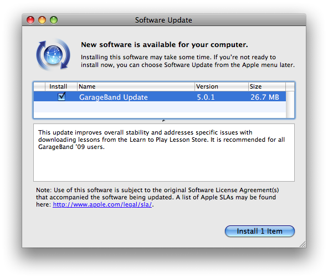Viewport: 328px width, 278px height.
Task: Sort updates by the Version column header
Action: (x=221, y=86)
